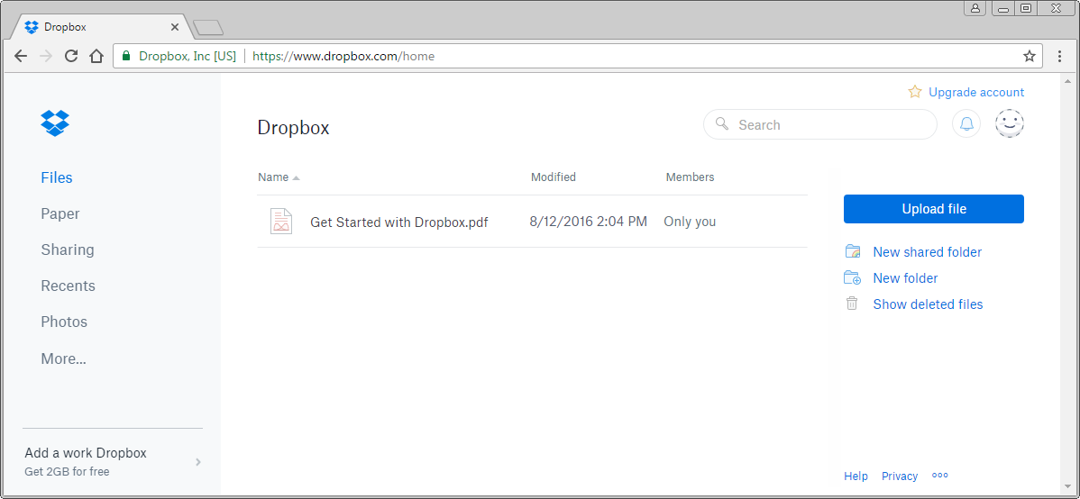The width and height of the screenshot is (1080, 499).
Task: Click the trash icon beside Show deleted files
Action: tap(853, 304)
